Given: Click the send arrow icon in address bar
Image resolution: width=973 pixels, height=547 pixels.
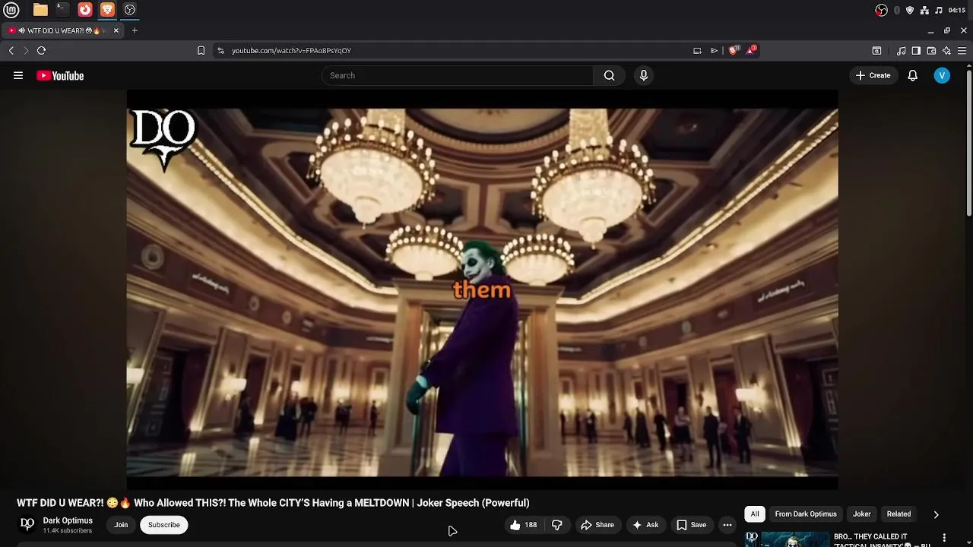Looking at the screenshot, I should [714, 50].
